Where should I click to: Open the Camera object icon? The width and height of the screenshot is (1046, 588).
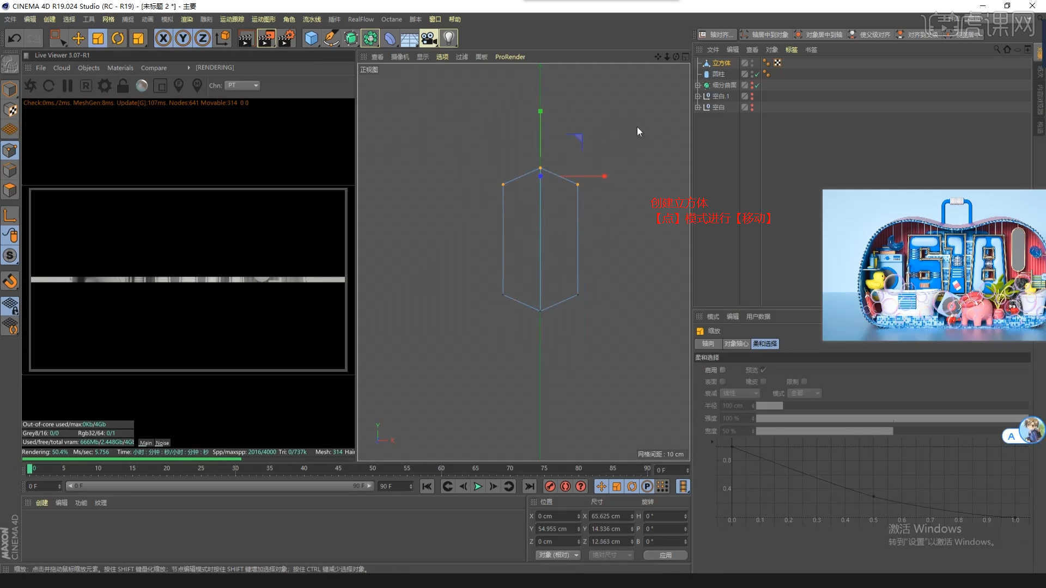tap(429, 38)
